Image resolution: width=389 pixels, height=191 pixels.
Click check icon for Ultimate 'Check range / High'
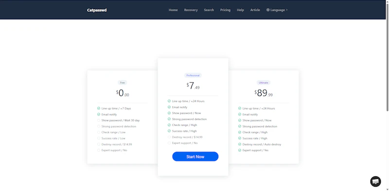coord(240,132)
